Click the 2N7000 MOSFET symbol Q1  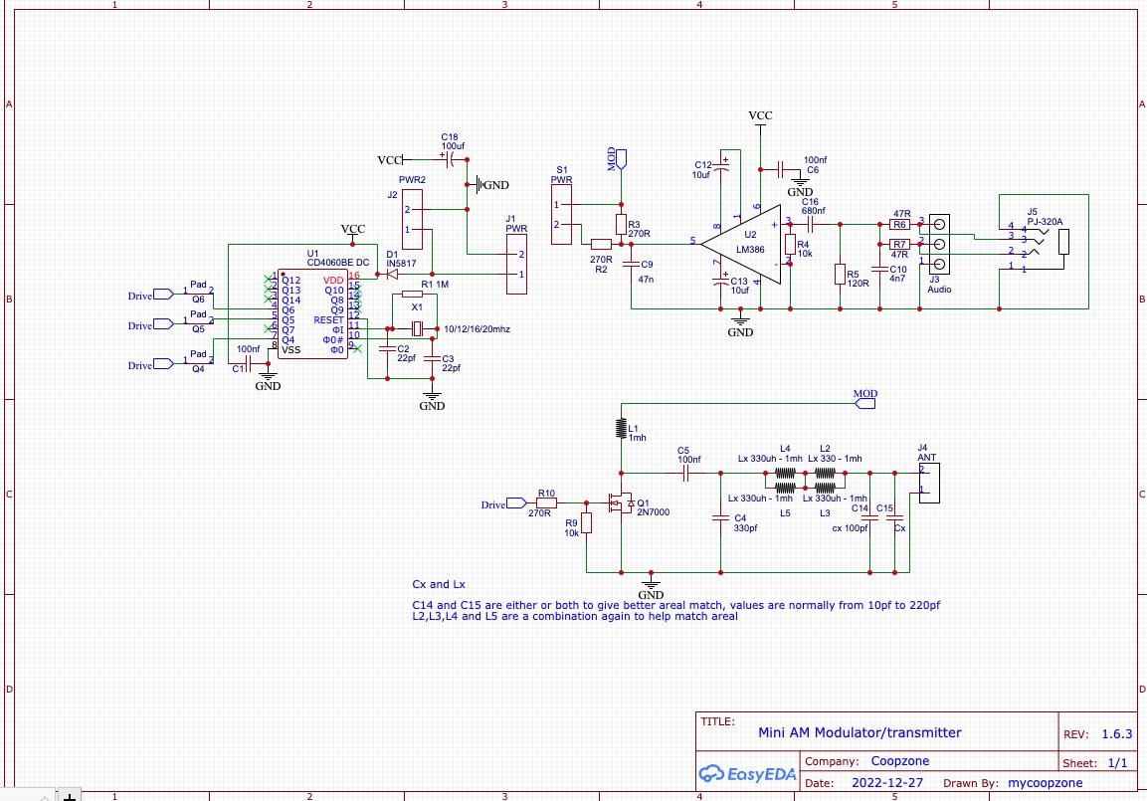click(x=622, y=504)
